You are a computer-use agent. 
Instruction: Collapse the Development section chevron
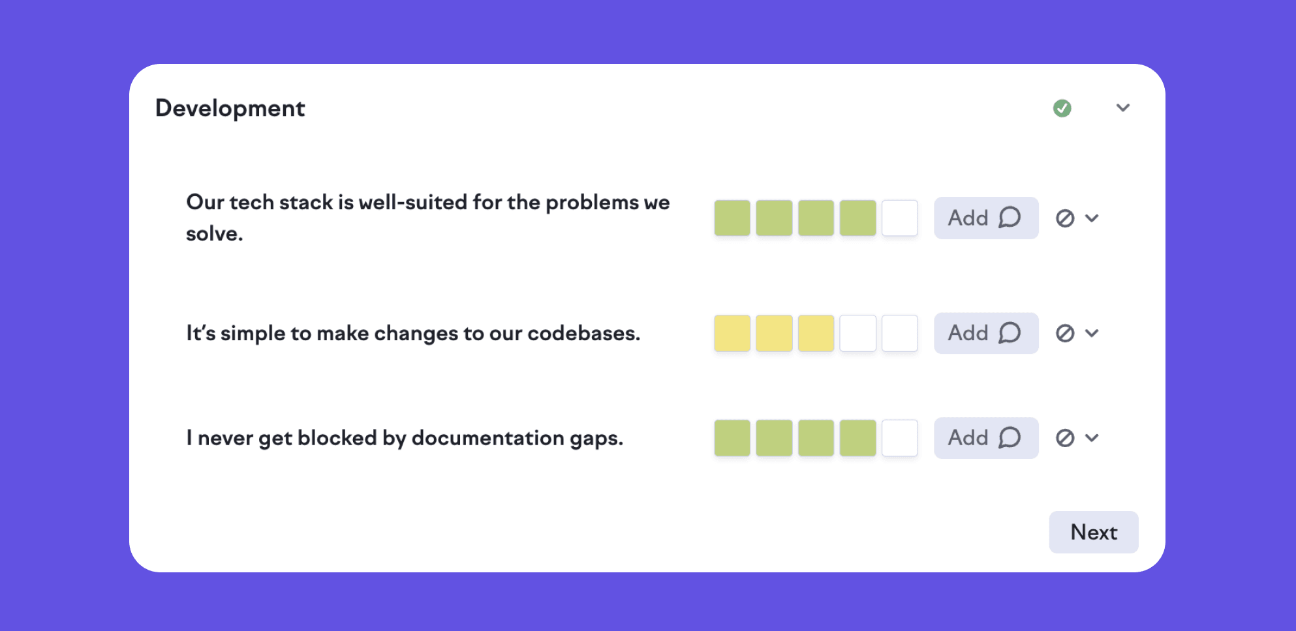(1122, 108)
